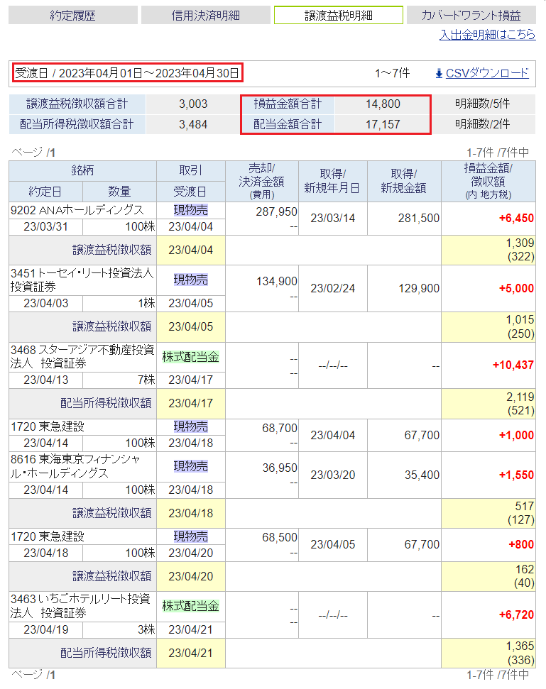Screen dimensions: 546x689
Task: Follow the 入出金明細はこちら link
Action: coord(488,35)
